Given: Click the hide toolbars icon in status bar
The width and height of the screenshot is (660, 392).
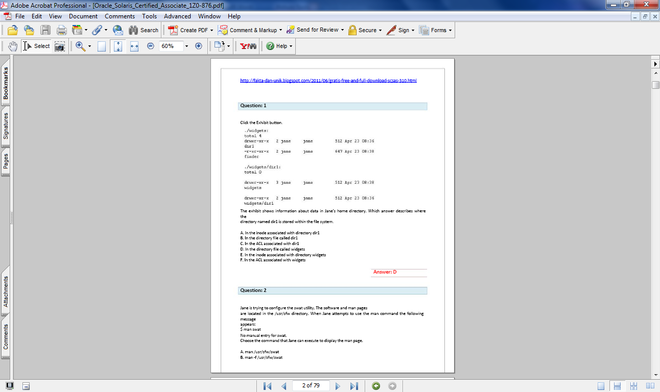Looking at the screenshot, I should pyautogui.click(x=27, y=386).
